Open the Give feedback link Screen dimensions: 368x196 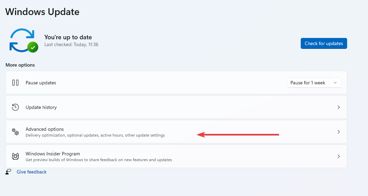tap(31, 172)
